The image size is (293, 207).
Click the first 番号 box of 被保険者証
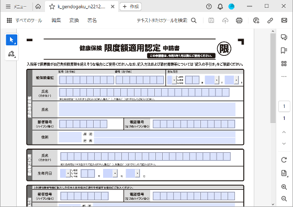[x=119, y=80]
